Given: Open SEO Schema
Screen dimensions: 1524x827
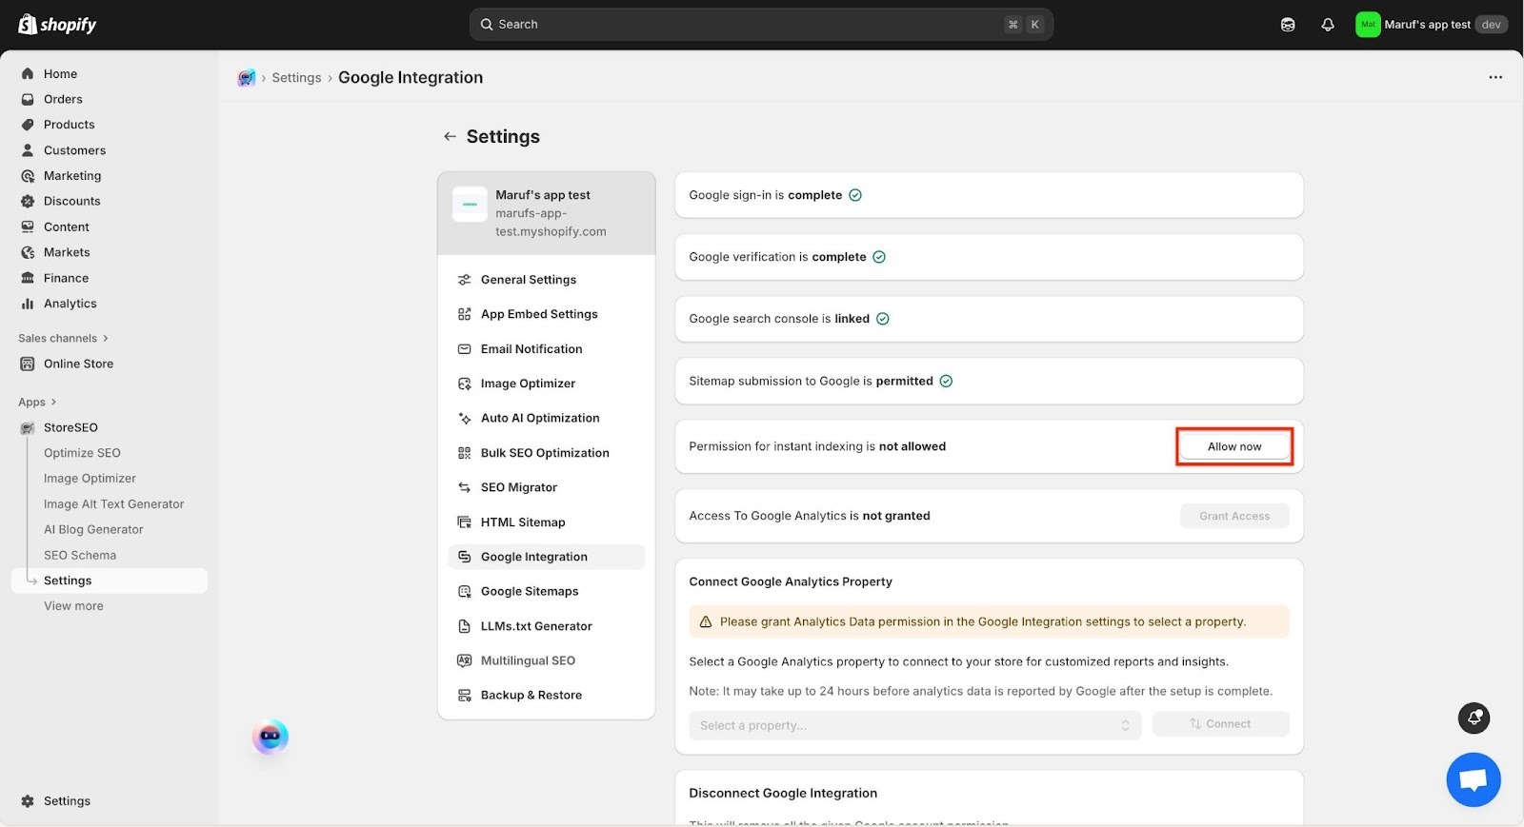Looking at the screenshot, I should tap(80, 555).
